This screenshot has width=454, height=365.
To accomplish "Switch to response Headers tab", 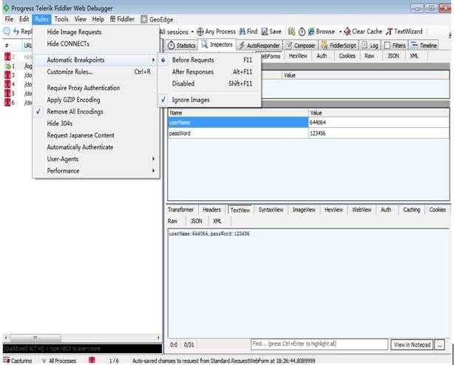I will 211,210.
